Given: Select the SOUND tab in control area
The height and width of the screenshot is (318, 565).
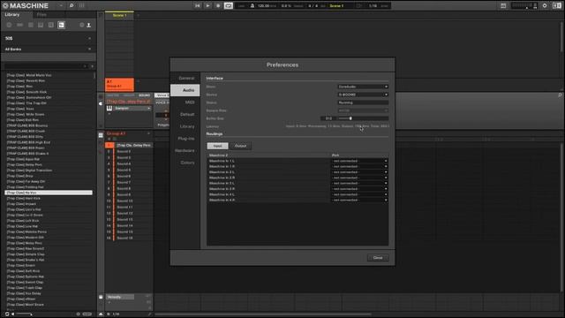Looking at the screenshot, I should coord(145,95).
